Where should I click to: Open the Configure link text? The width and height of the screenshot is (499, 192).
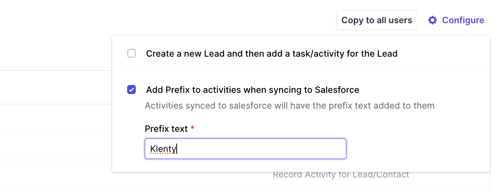[463, 20]
